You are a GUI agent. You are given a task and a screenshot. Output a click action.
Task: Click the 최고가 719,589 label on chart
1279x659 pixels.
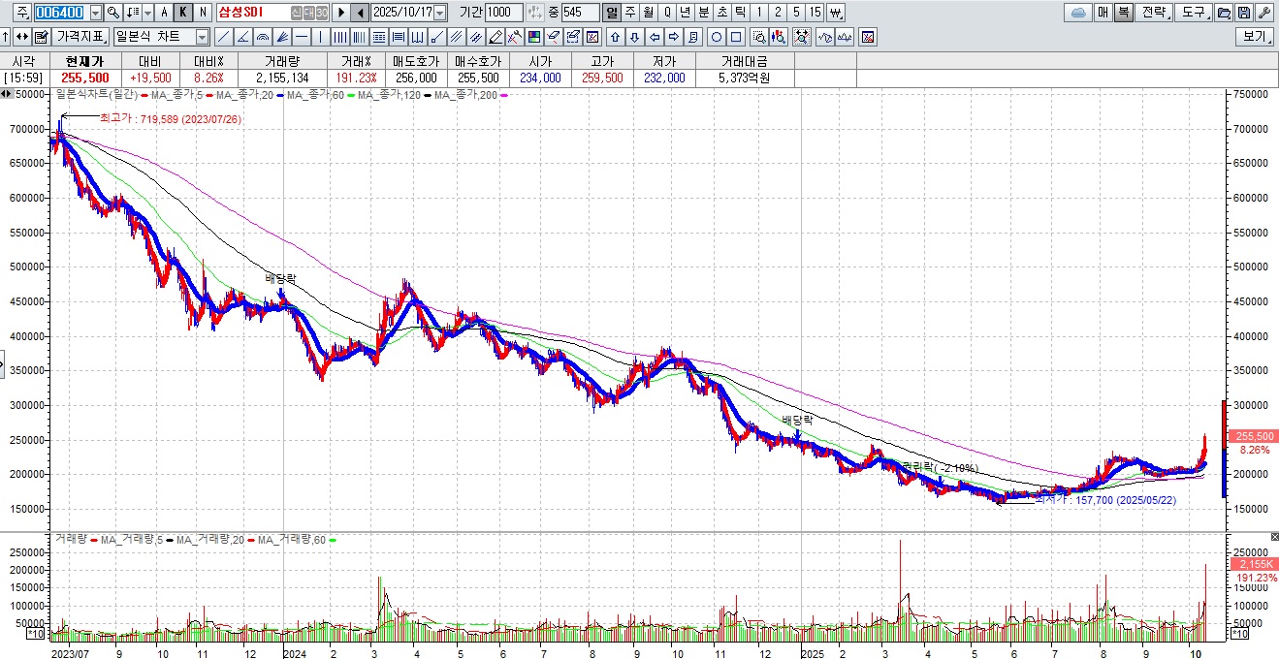170,118
